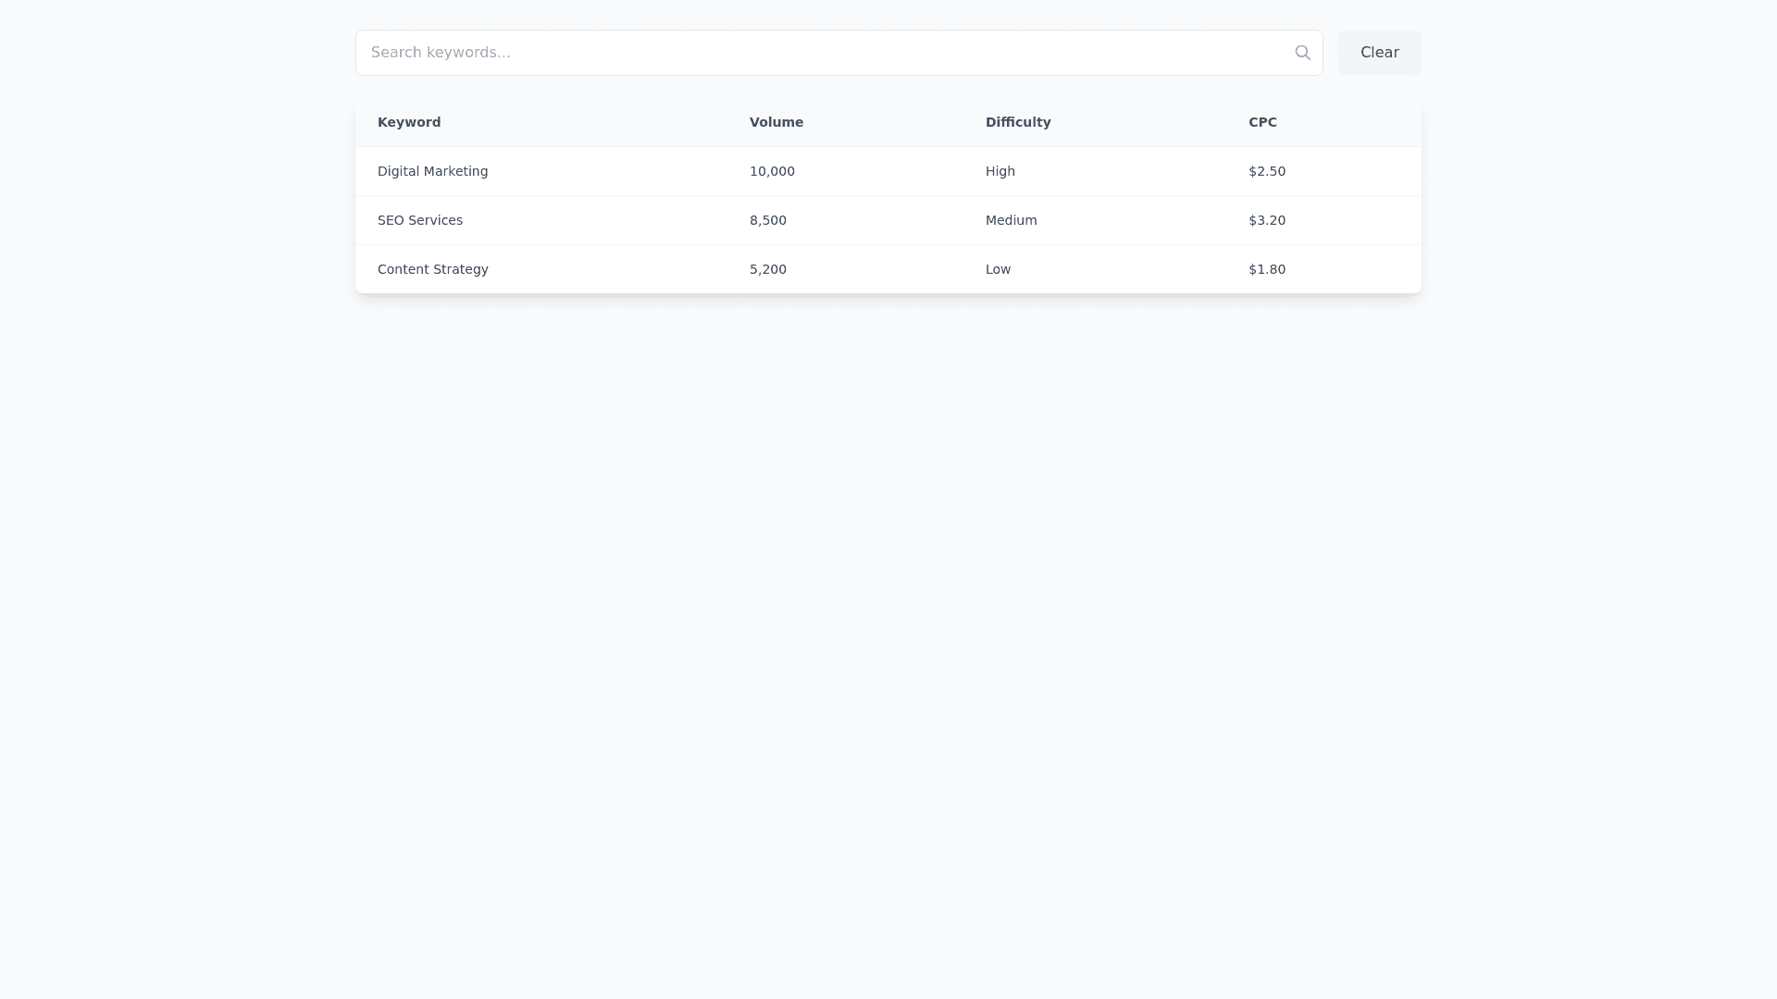Click the 5,200 volume value
The image size is (1777, 999).
point(767,269)
